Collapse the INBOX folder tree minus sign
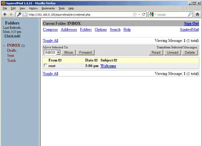Screen dimensions: 202x146 (x=4, y=46)
